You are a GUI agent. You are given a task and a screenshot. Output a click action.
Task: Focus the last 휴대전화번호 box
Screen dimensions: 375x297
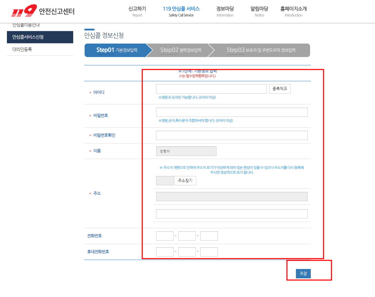click(x=209, y=252)
